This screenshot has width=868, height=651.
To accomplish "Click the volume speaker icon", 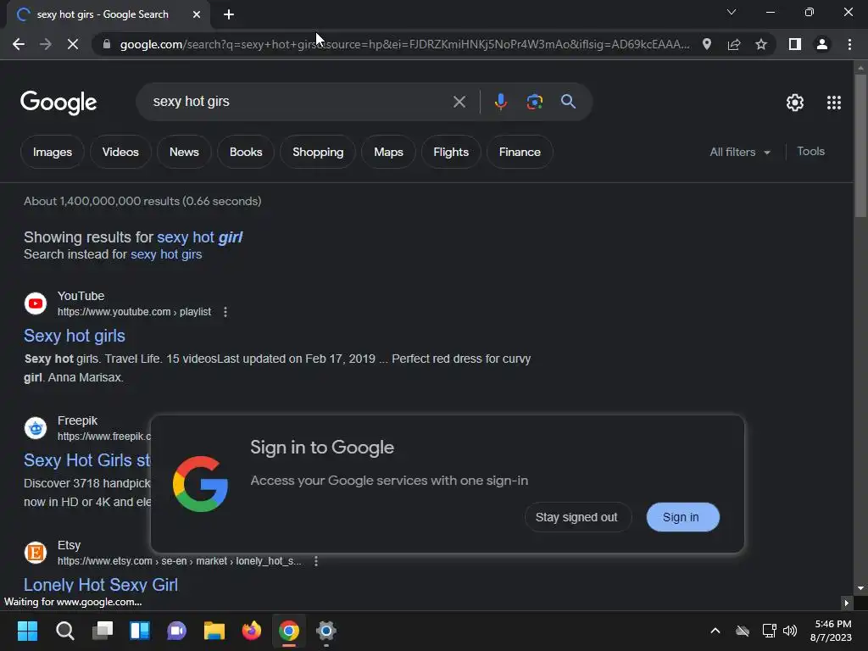I will click(x=790, y=631).
